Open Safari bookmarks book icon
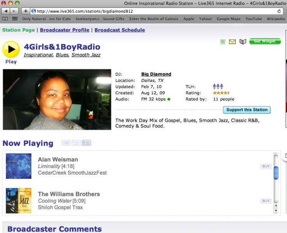The height and width of the screenshot is (233, 287). tap(5, 19)
